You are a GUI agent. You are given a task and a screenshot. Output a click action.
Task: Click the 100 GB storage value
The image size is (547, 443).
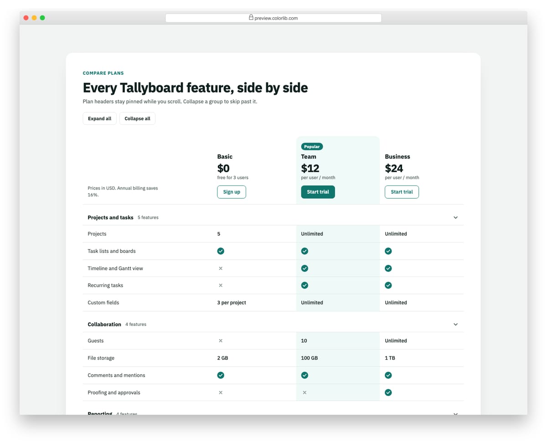(310, 358)
